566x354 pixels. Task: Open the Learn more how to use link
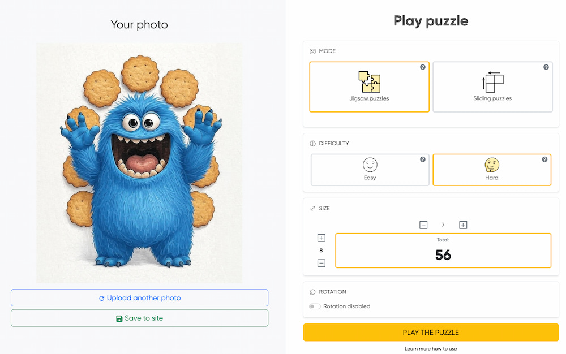(431, 348)
